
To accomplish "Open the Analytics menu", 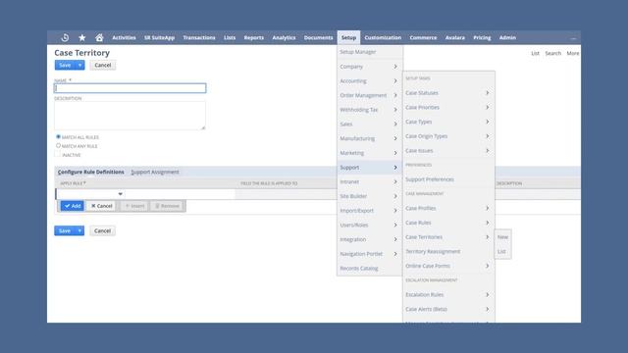I will coord(284,37).
